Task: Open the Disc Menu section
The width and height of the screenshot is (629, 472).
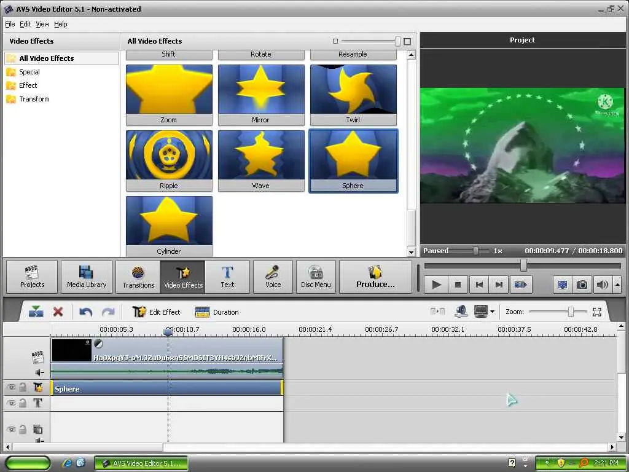Action: coord(316,277)
